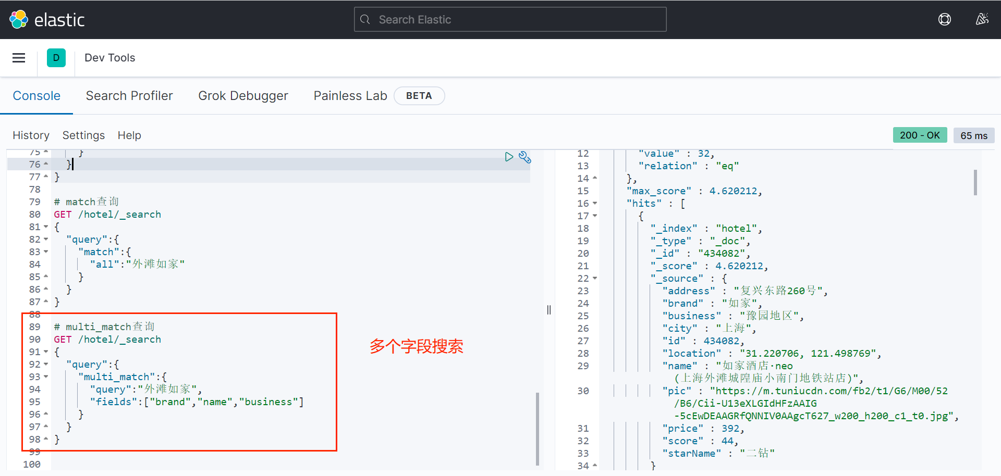The image size is (1001, 476).
Task: Click the "_id" : "434082" line
Action: tap(700, 254)
